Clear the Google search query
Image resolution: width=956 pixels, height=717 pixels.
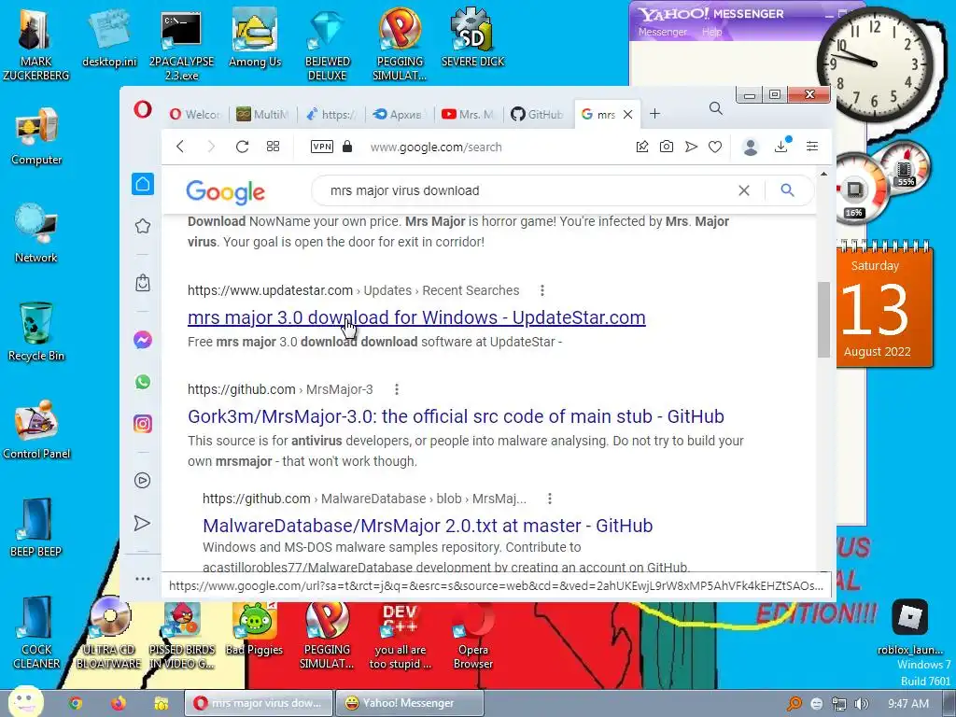point(744,190)
